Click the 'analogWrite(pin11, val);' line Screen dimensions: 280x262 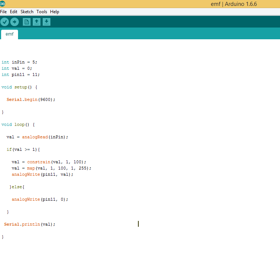(x=43, y=174)
